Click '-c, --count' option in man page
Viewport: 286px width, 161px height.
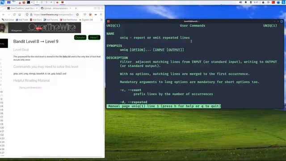(130, 90)
